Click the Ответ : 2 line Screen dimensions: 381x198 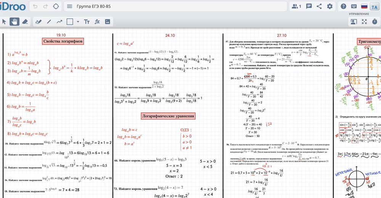pyautogui.click(x=174, y=176)
